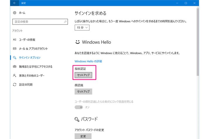Click the Windows Hello heading text
Image resolution: width=209 pixels, height=139 pixels.
click(96, 42)
